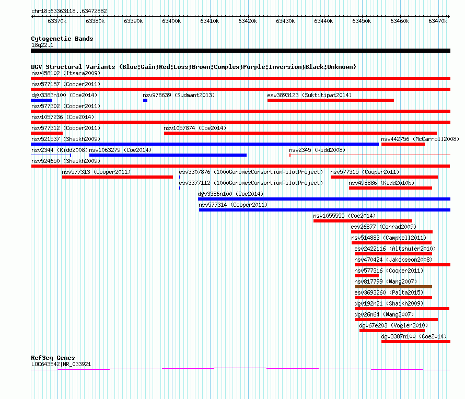The width and height of the screenshot is (465, 399).
Task: Click the red bar under esv3893123
Action: [331, 100]
